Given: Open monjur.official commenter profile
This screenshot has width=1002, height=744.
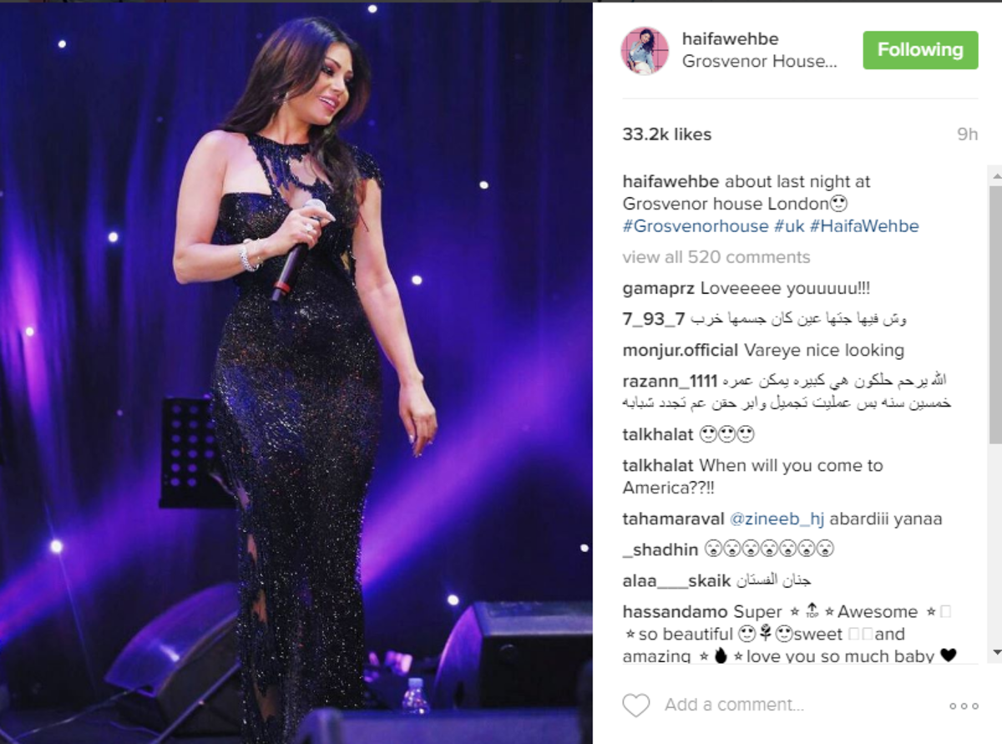Looking at the screenshot, I should click(681, 351).
